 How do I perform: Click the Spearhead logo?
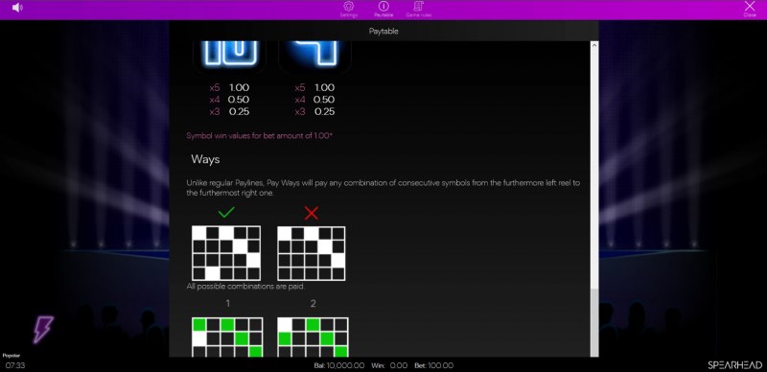tap(735, 365)
